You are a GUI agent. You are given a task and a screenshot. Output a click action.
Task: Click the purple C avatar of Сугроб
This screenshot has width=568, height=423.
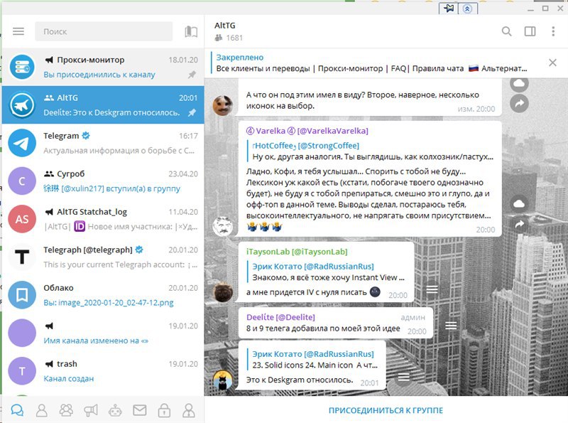(x=22, y=181)
